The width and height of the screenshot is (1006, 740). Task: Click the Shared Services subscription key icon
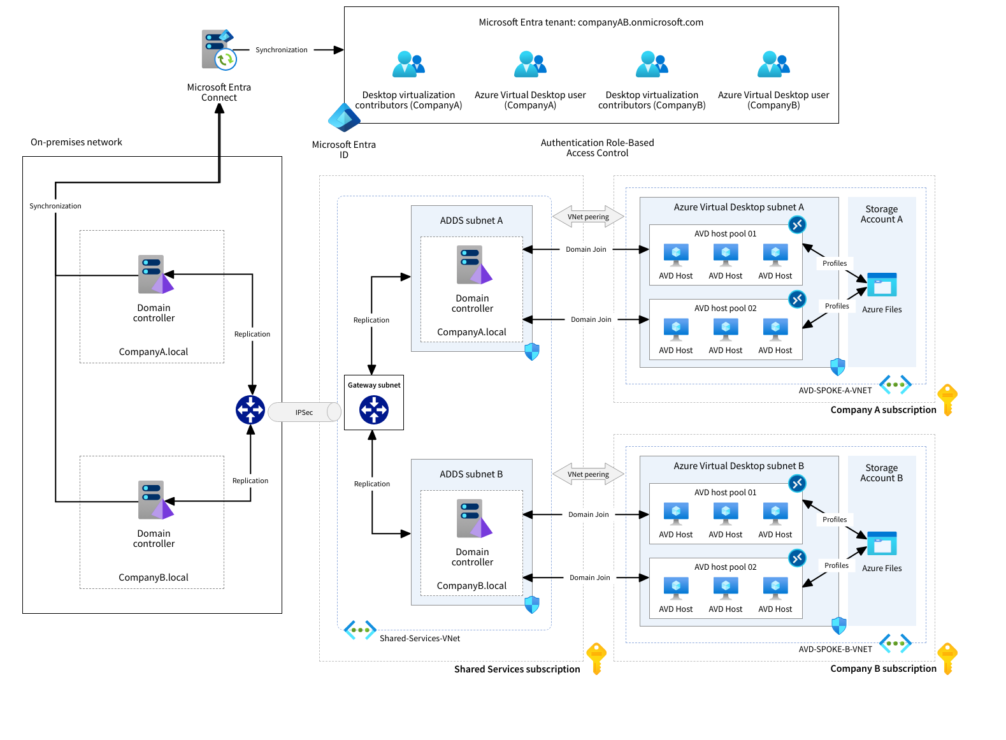point(596,658)
